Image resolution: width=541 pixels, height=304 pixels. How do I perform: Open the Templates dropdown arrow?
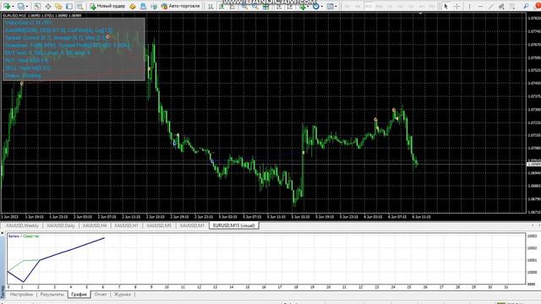[336, 6]
